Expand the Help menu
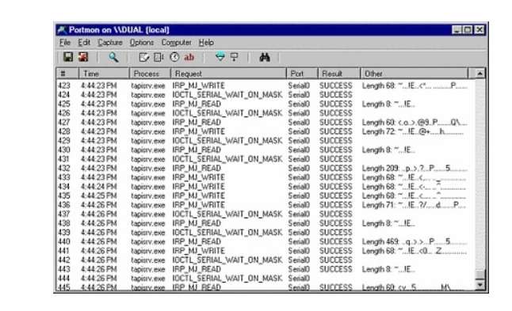 coord(206,43)
